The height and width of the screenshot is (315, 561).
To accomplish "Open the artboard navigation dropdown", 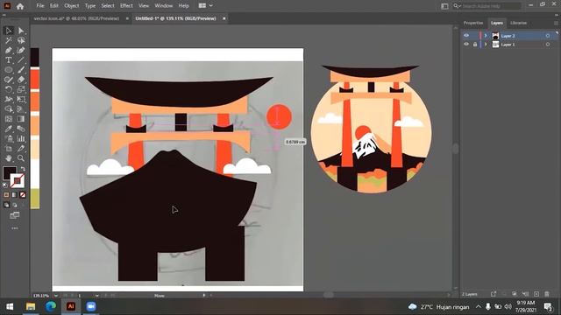I will pos(97,296).
